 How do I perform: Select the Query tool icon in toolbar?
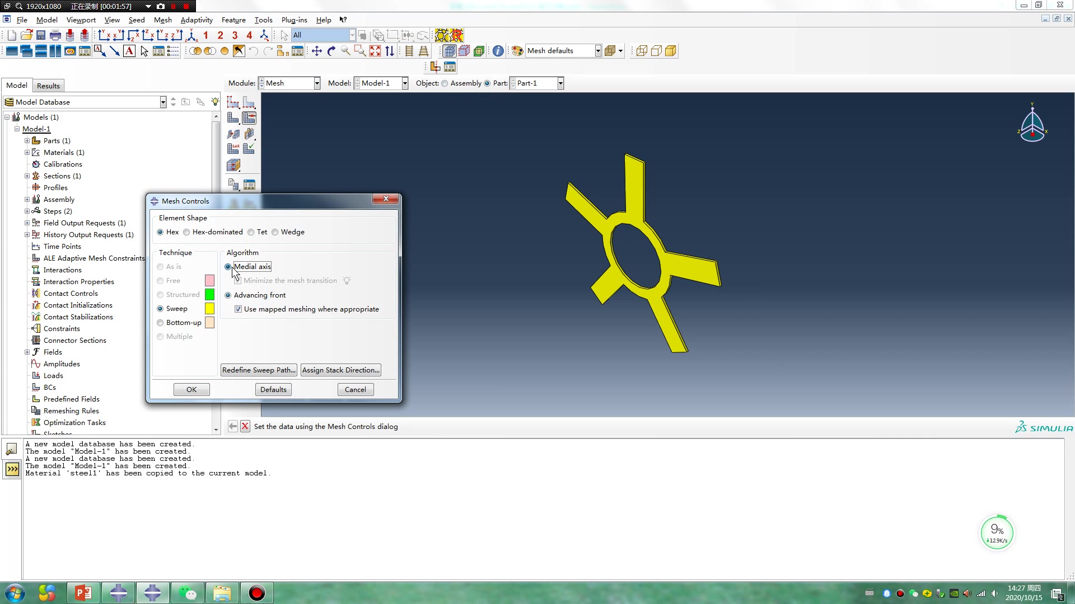pyautogui.click(x=498, y=50)
